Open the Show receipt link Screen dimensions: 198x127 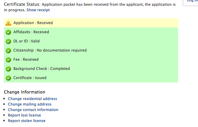38,10
